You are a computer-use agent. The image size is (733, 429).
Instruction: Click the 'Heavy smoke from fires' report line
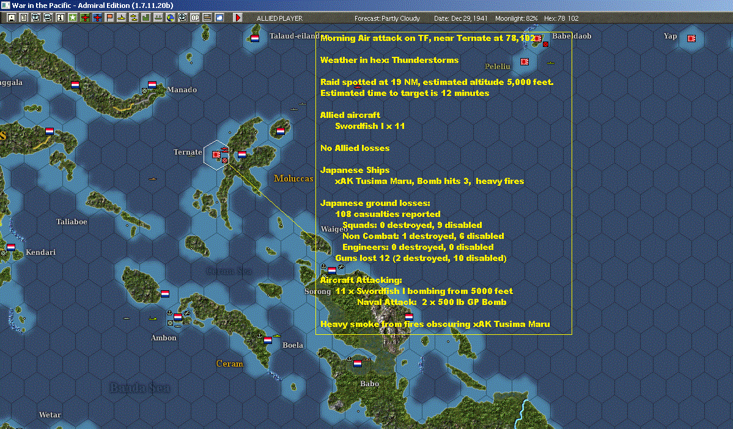click(x=435, y=324)
